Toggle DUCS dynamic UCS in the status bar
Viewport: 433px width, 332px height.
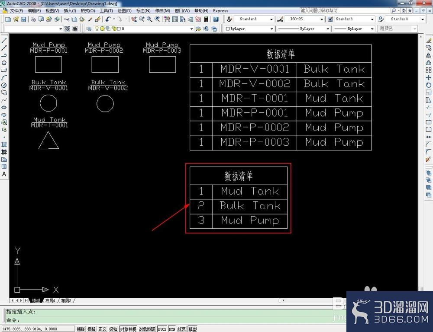pos(162,329)
